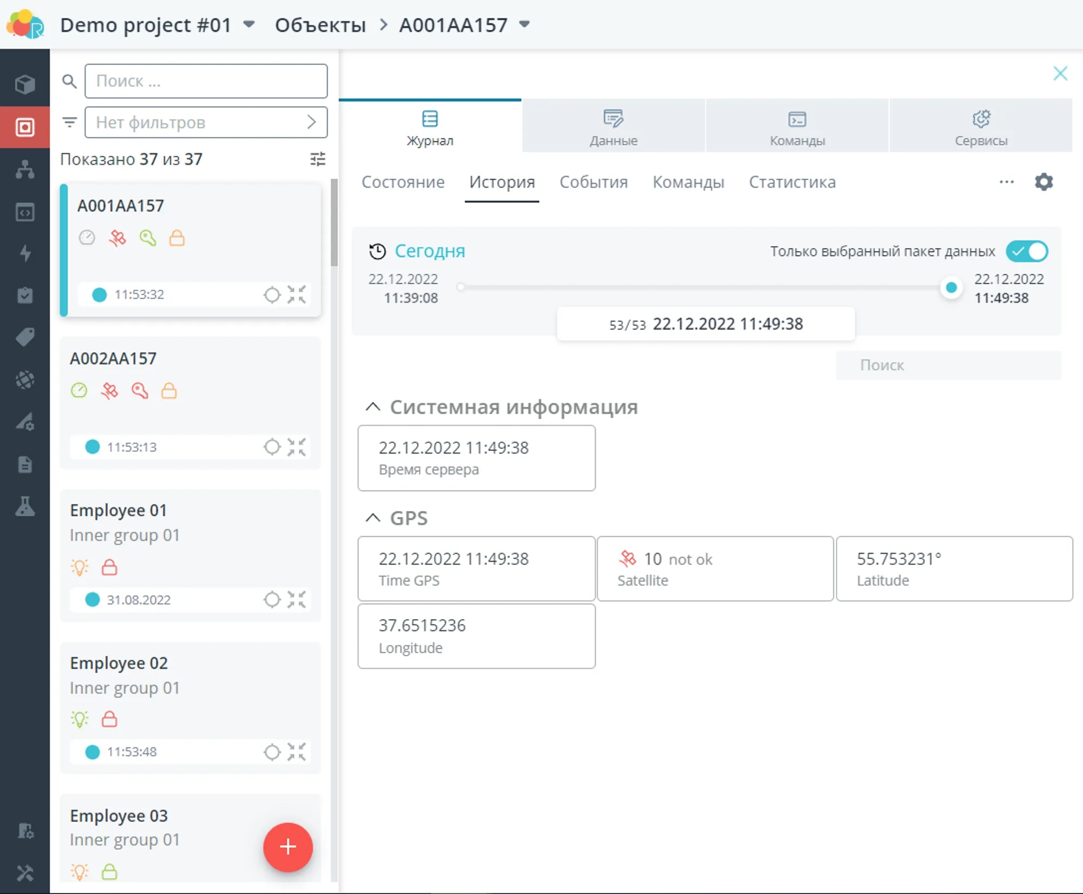The height and width of the screenshot is (894, 1083).
Task: Click the red plus add button
Action: tap(288, 846)
